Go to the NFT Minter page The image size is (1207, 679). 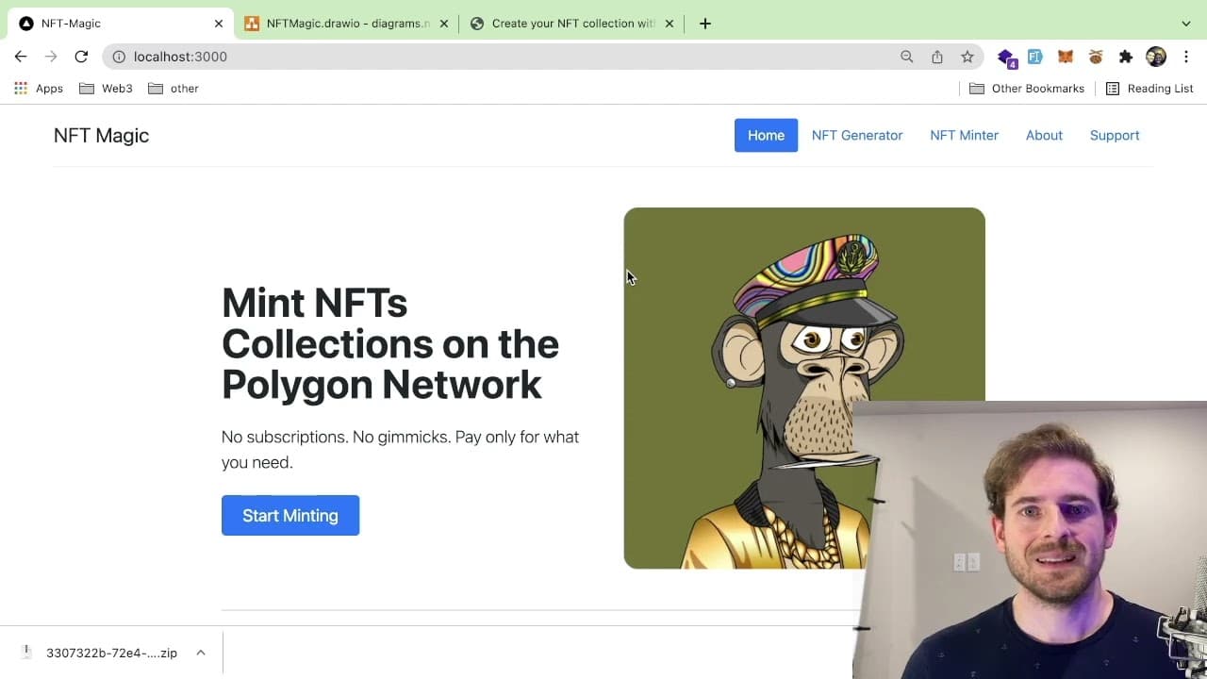coord(964,136)
